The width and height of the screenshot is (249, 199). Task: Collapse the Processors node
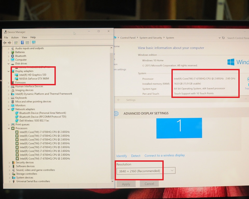[x=9, y=128]
